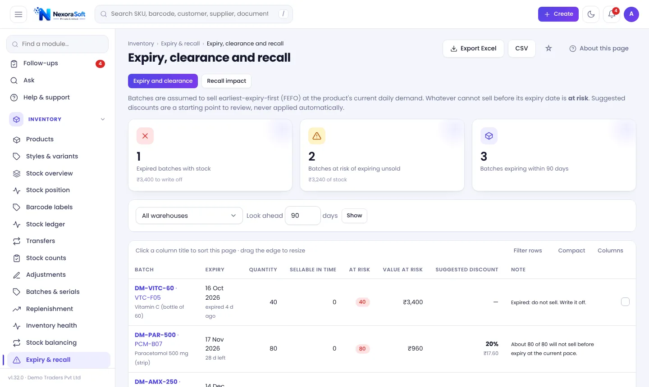649x387 pixels.
Task: Click the Create button
Action: [558, 14]
